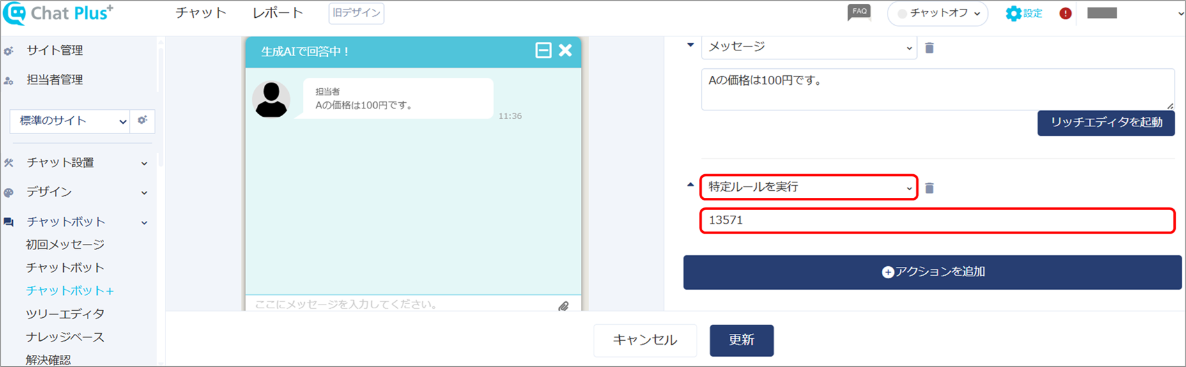Expand the デザイン menu chevron
The width and height of the screenshot is (1186, 367).
tap(144, 193)
